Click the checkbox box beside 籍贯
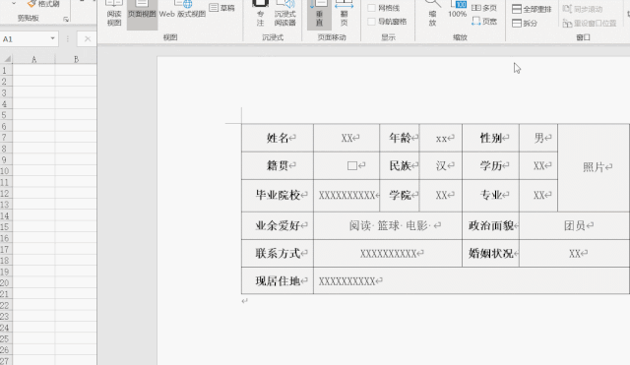This screenshot has width=630, height=365. click(x=352, y=165)
